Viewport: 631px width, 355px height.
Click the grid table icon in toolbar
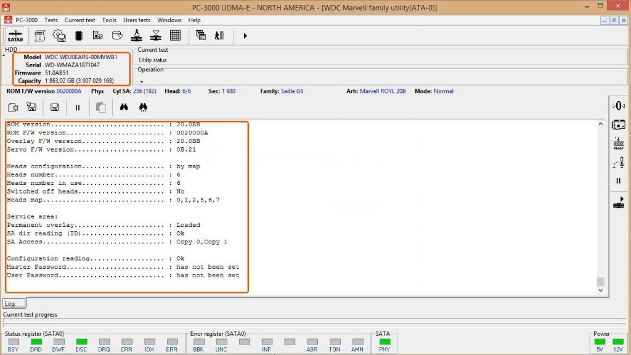(x=175, y=36)
